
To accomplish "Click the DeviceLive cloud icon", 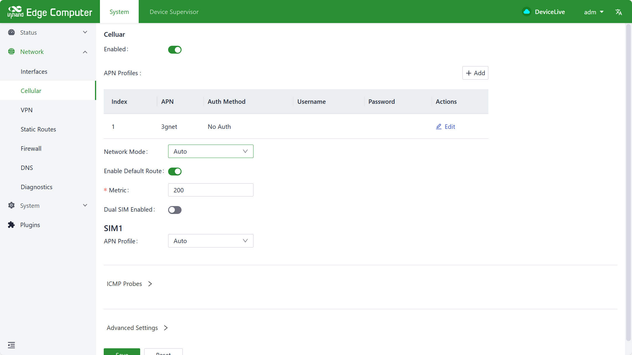I will point(526,12).
